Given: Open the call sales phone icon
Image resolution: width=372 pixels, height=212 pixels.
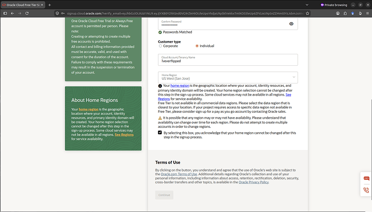Looking at the screenshot, I should [x=366, y=190].
